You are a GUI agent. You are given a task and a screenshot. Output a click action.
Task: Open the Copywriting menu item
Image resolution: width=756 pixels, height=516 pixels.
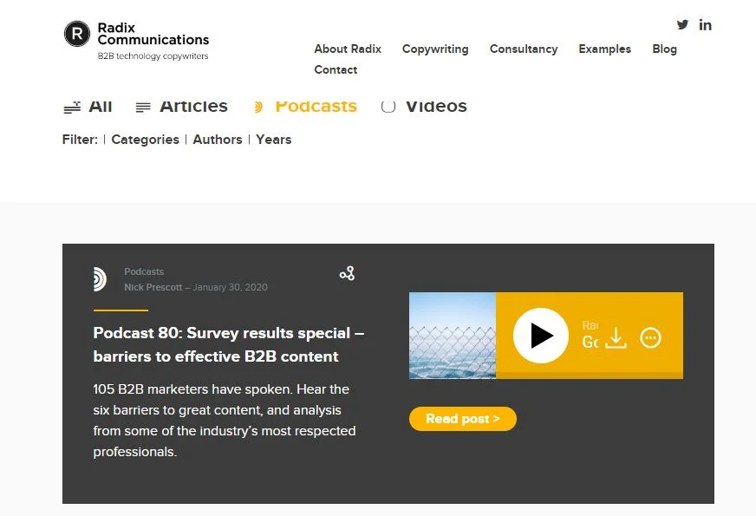tap(435, 49)
